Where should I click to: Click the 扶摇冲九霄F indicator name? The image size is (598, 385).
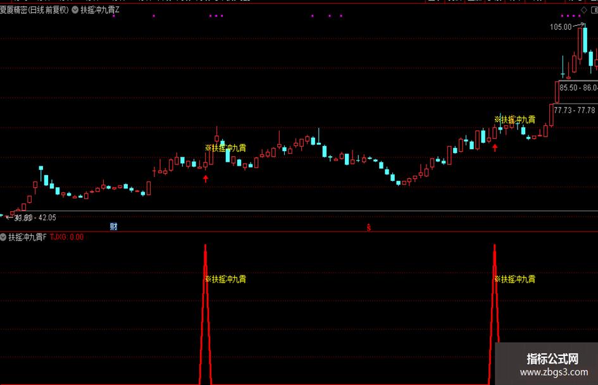pyautogui.click(x=27, y=237)
